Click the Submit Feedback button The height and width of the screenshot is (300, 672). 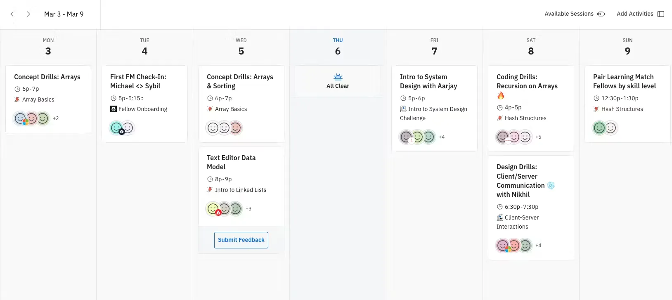click(x=241, y=240)
